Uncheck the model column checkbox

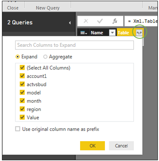point(22,93)
